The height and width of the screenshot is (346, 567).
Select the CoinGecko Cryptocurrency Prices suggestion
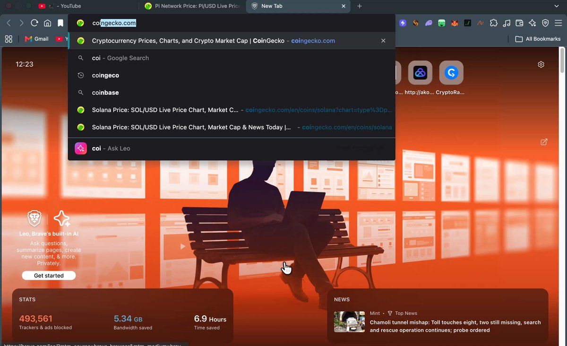[x=232, y=41]
